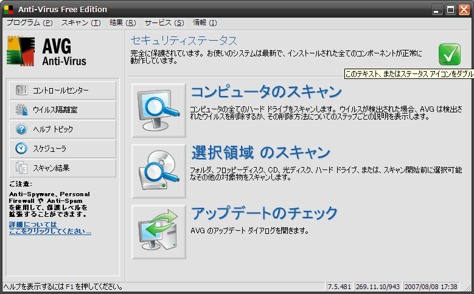474x294 pixels.
Task: Click the selected-area scan disc magnifier icon
Action: (159, 171)
